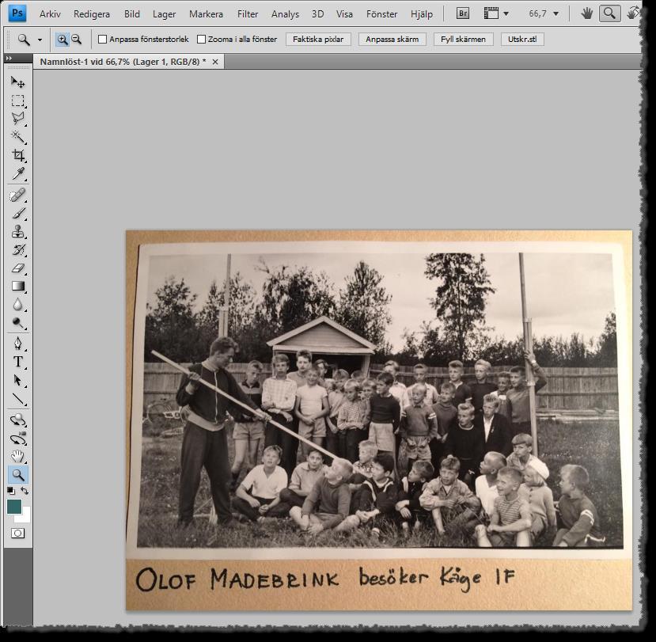
Task: Select the 3D Rotate tool
Action: coord(17,420)
